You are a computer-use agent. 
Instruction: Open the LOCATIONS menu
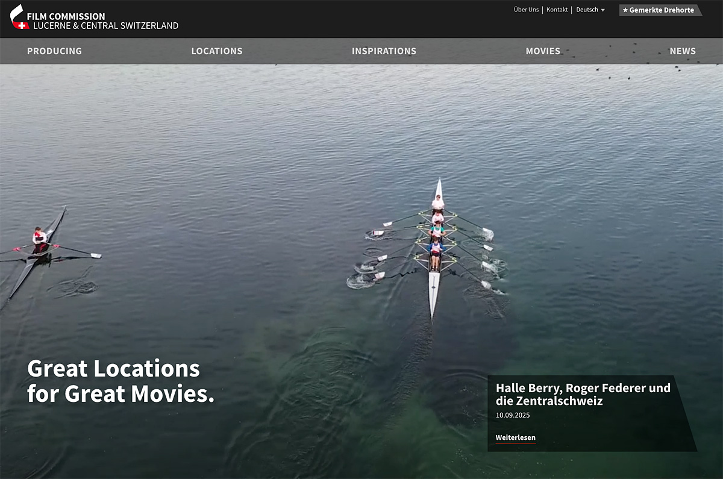pos(217,51)
